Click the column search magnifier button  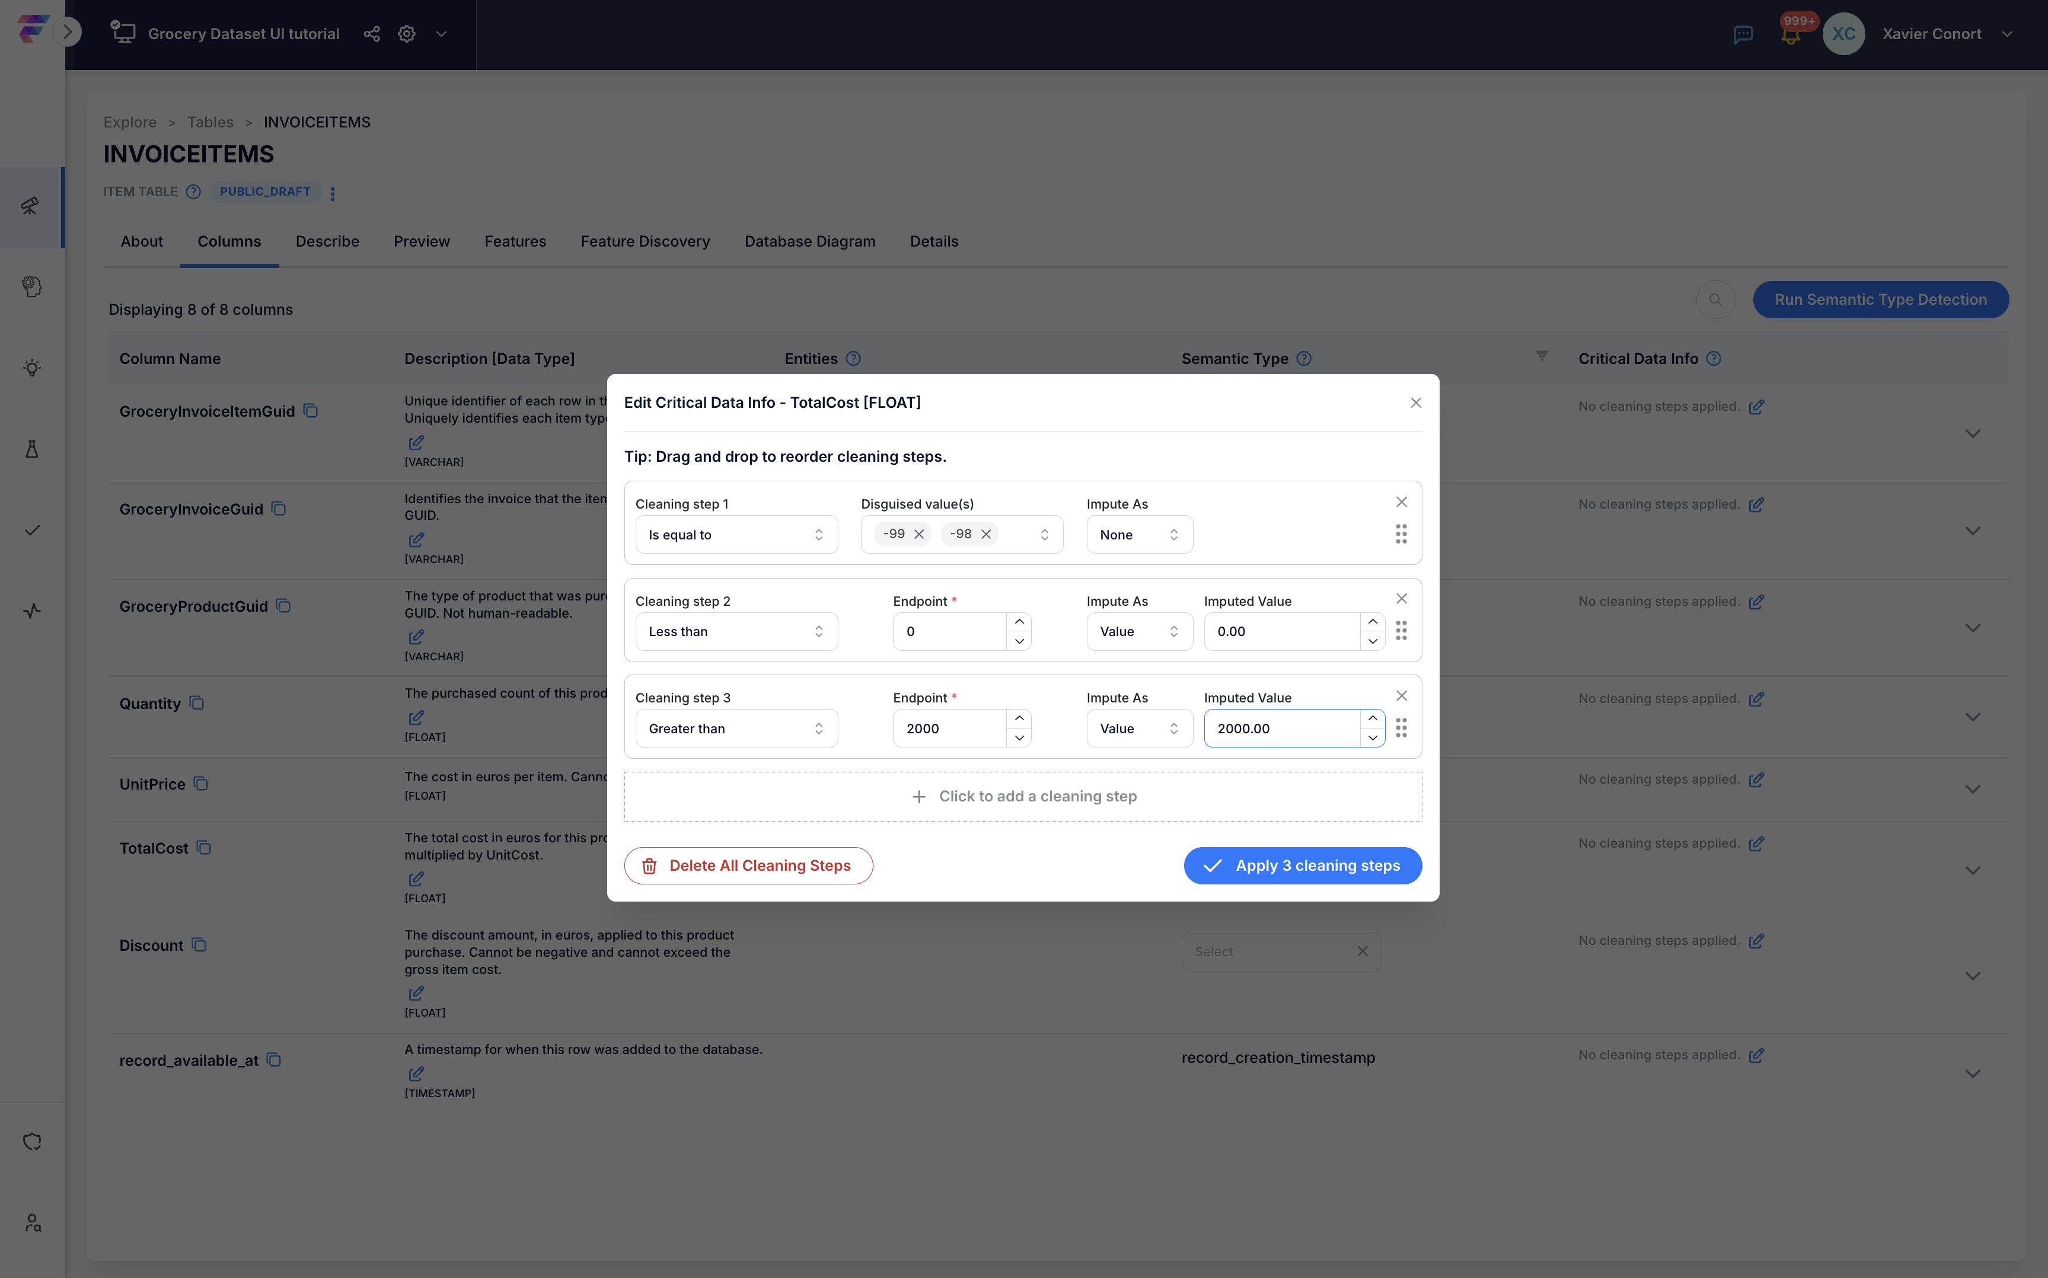tap(1715, 300)
